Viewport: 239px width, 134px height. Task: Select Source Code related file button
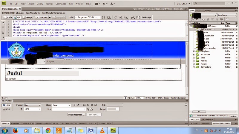[x=8, y=13]
